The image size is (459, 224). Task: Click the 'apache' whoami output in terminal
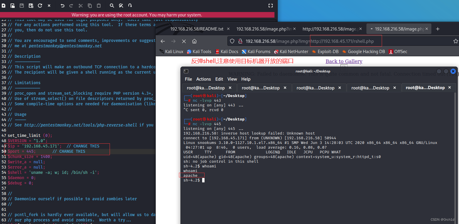(190, 176)
